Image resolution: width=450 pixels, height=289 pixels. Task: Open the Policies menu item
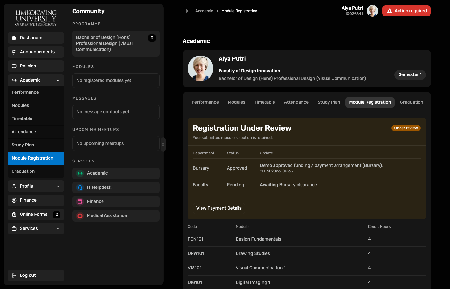pos(36,66)
